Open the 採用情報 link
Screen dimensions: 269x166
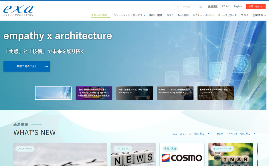click(213, 6)
